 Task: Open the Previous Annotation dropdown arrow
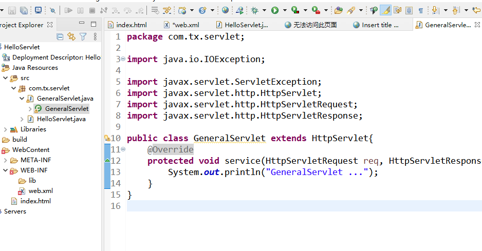(466, 10)
